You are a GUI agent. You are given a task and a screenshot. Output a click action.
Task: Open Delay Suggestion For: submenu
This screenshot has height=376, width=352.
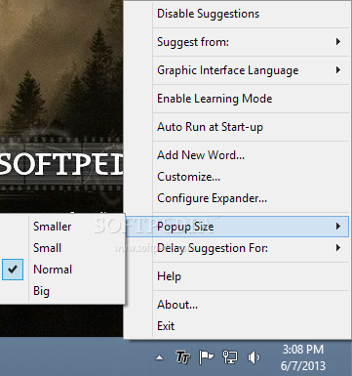coord(237,248)
